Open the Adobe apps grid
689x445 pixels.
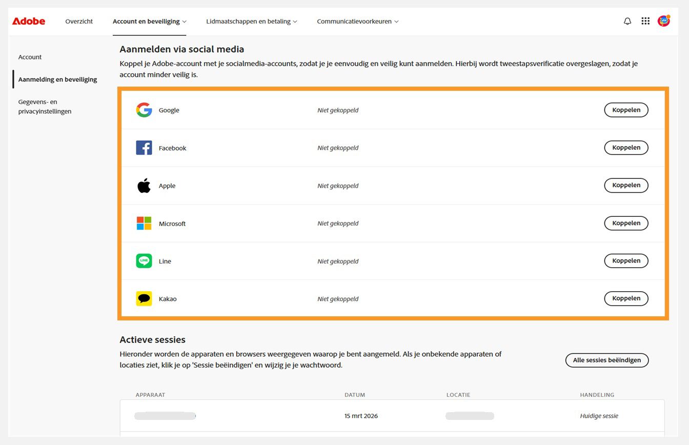(x=645, y=21)
